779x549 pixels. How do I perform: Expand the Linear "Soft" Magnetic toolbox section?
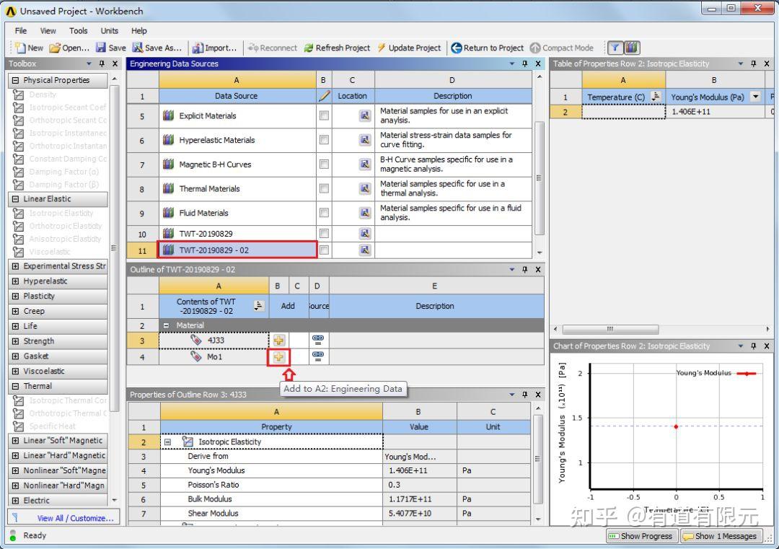coord(14,440)
